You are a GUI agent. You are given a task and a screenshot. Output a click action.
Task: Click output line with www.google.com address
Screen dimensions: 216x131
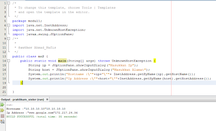point(42,113)
